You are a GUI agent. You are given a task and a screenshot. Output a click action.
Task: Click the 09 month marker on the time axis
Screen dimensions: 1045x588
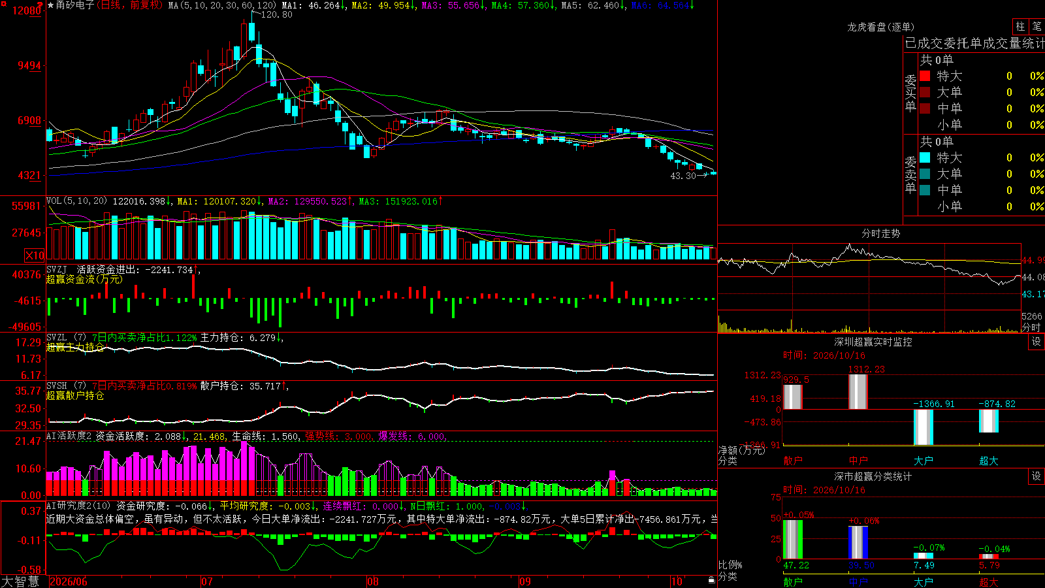point(525,581)
